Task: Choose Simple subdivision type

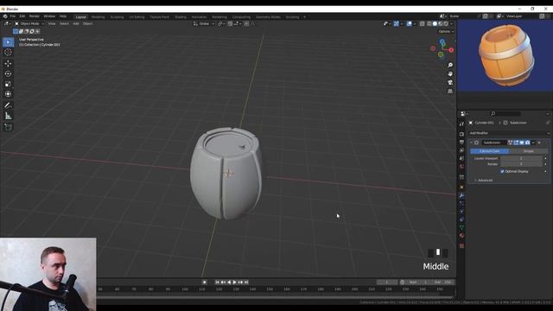Action: point(528,151)
